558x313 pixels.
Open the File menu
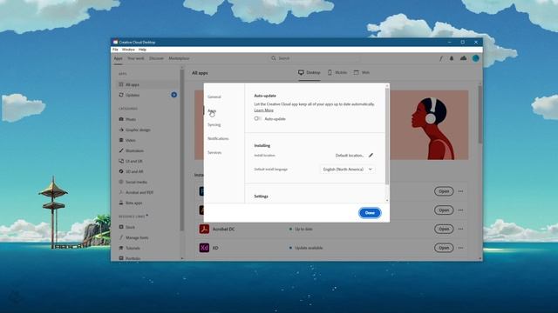tap(115, 50)
